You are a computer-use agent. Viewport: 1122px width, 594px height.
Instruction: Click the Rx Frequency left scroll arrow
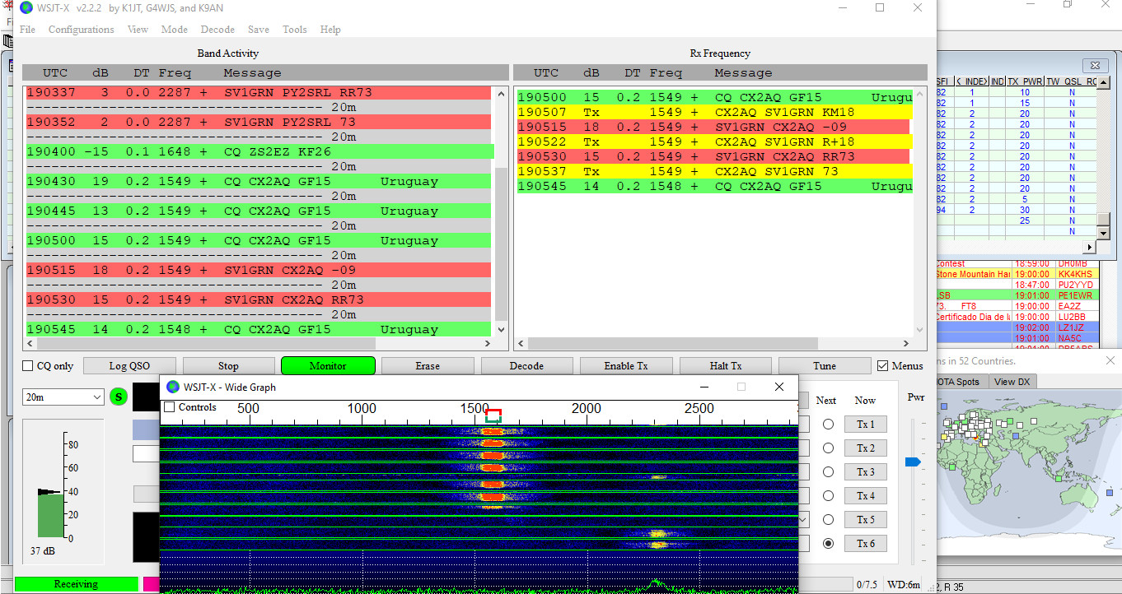click(x=521, y=344)
